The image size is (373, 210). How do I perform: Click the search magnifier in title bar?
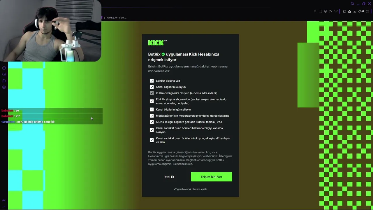click(352, 3)
